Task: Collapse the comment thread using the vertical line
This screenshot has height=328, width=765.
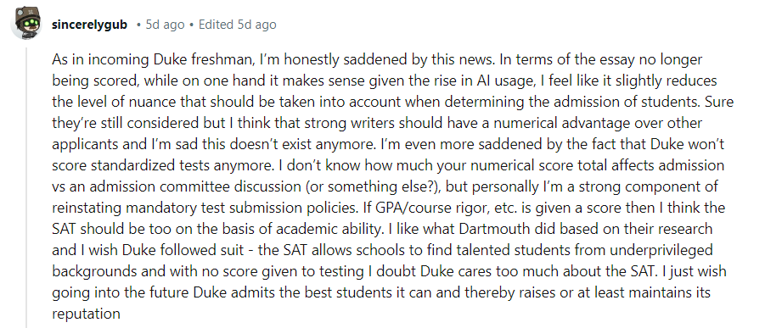Action: (26, 187)
